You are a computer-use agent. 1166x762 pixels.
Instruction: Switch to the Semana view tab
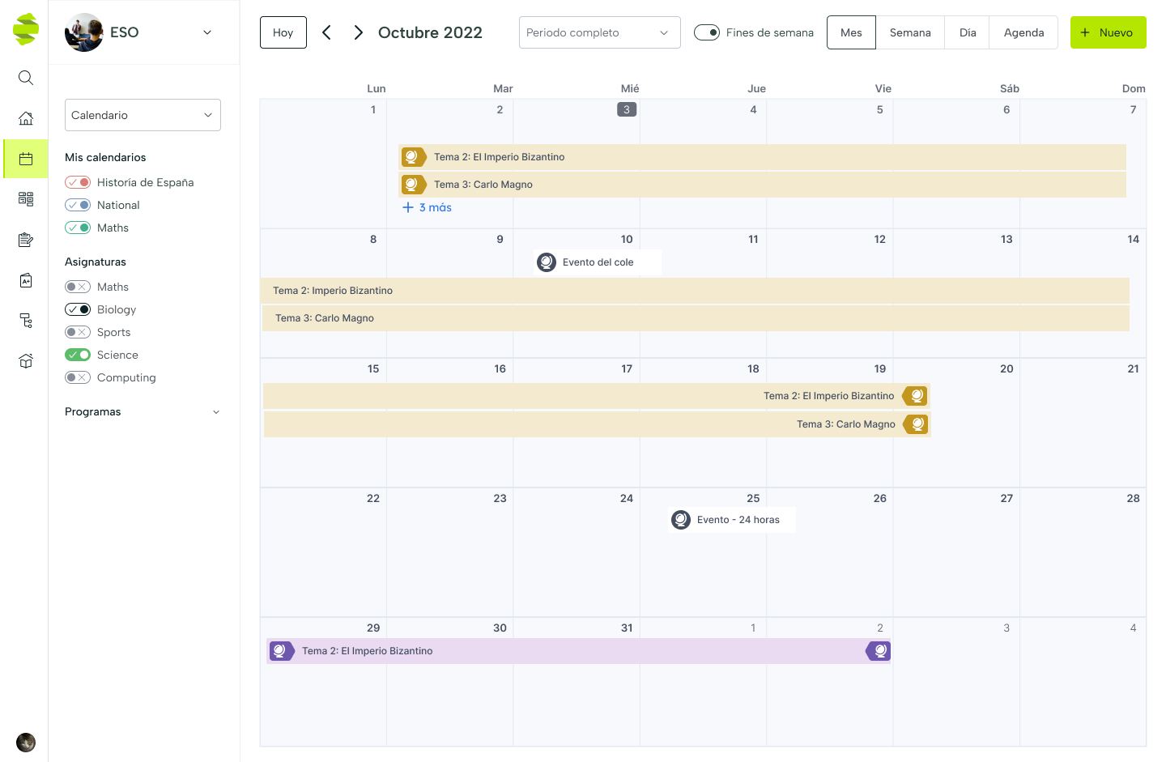click(910, 32)
